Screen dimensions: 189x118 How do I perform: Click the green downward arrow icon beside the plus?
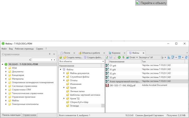pyautogui.click(x=123, y=57)
